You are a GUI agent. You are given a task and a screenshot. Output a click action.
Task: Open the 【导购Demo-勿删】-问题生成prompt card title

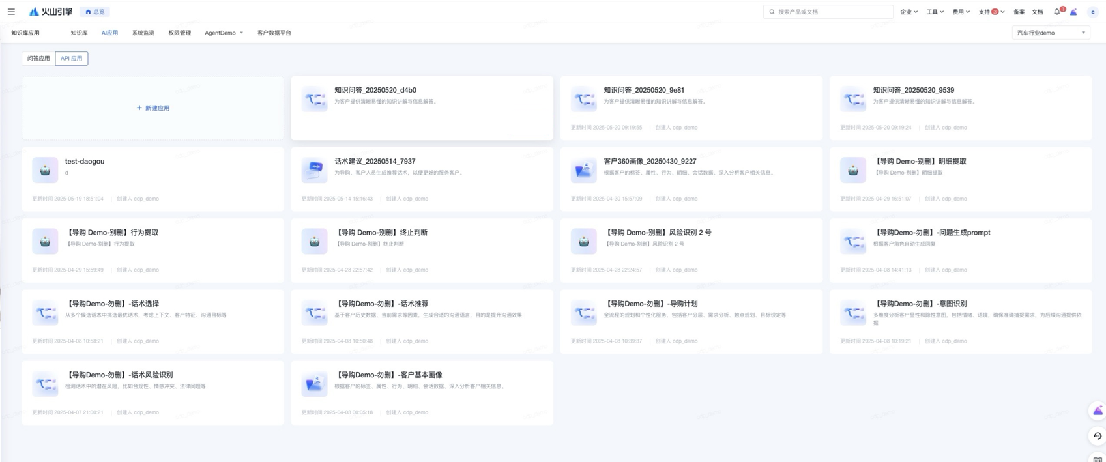click(931, 232)
